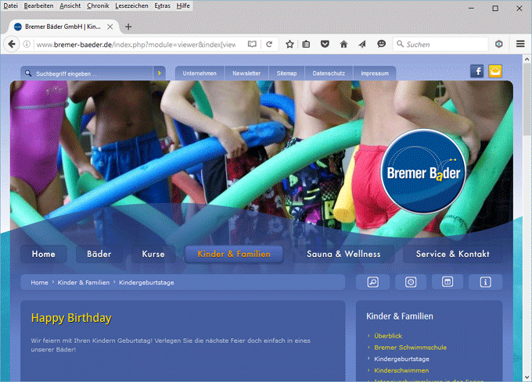Open Kindergeburtstage sidebar link

[401, 359]
